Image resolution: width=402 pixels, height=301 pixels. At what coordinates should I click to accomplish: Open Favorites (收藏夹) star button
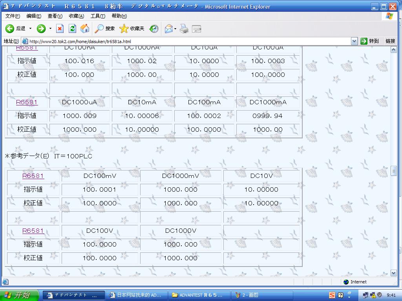click(132, 28)
